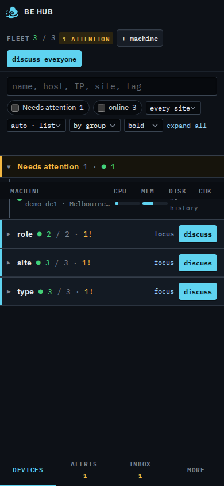Click the green dot in 'Needs attention' header
Image resolution: width=224 pixels, height=486 pixels.
tap(104, 167)
